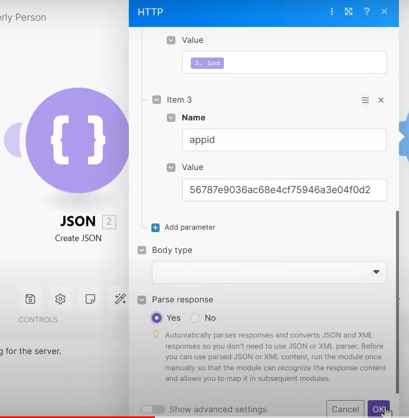
Task: Open the Body type dropdown
Action: pos(269,272)
